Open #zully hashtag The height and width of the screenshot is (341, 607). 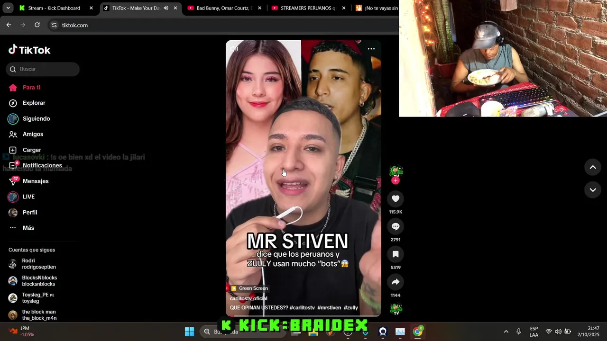[351, 308]
